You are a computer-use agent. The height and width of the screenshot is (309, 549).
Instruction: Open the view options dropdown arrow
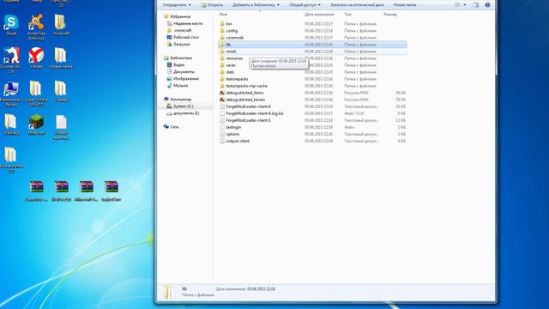tap(465, 5)
